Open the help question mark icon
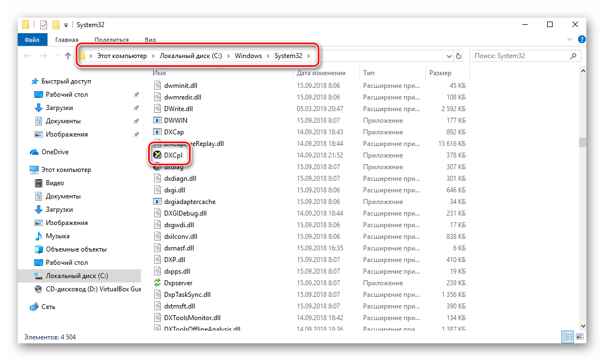604x361 pixels. coord(581,40)
